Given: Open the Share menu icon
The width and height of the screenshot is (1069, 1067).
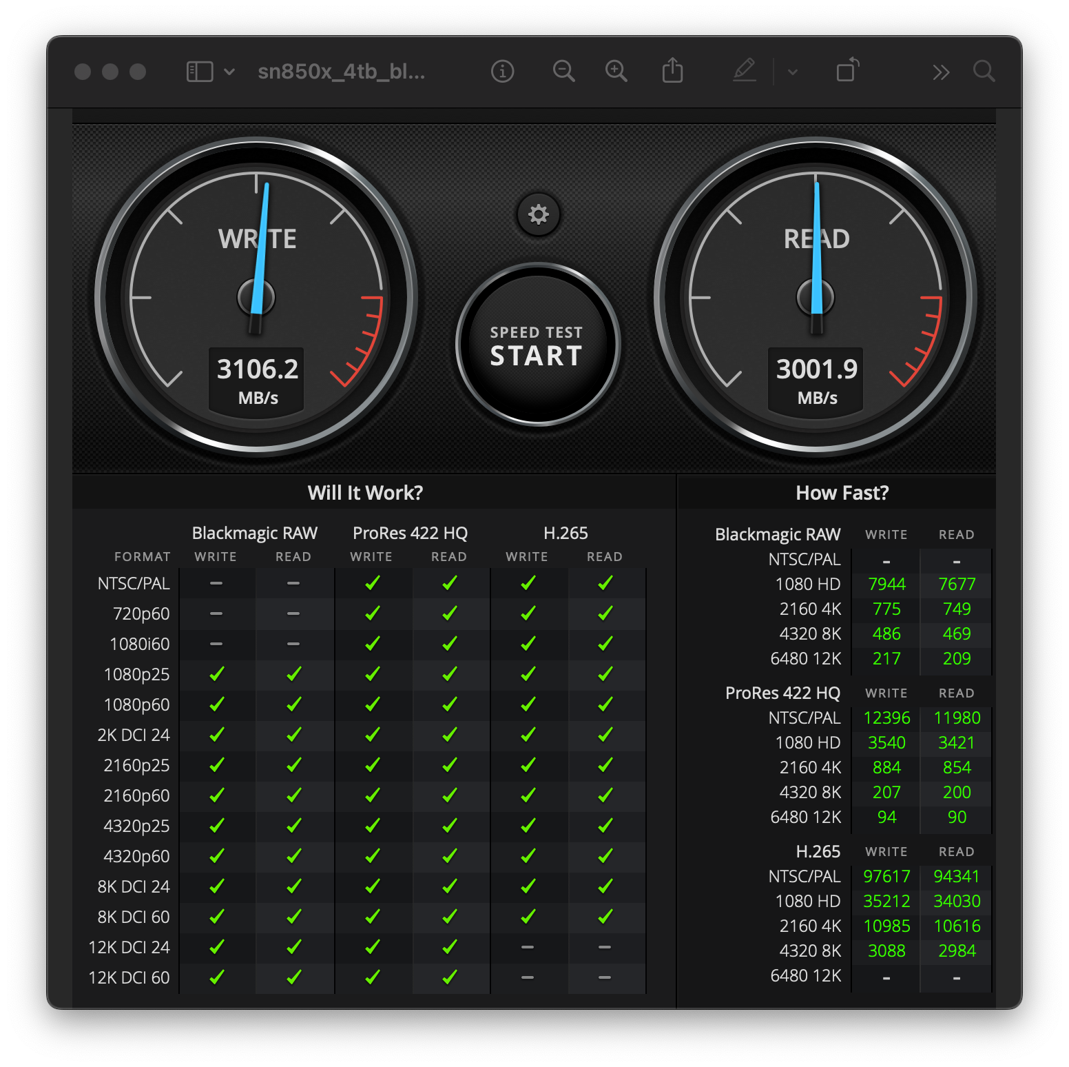Looking at the screenshot, I should point(672,70).
